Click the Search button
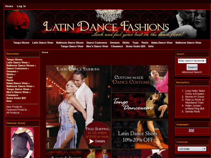 (x=192, y=67)
